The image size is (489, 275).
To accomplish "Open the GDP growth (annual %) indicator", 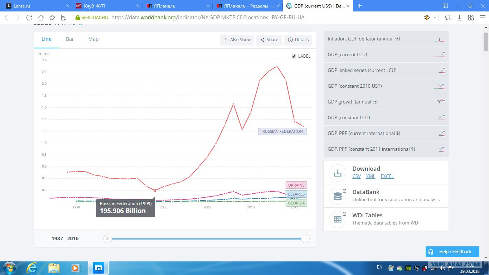I will 386,102.
